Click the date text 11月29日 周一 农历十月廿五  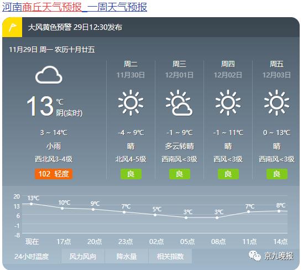pyautogui.click(x=52, y=50)
